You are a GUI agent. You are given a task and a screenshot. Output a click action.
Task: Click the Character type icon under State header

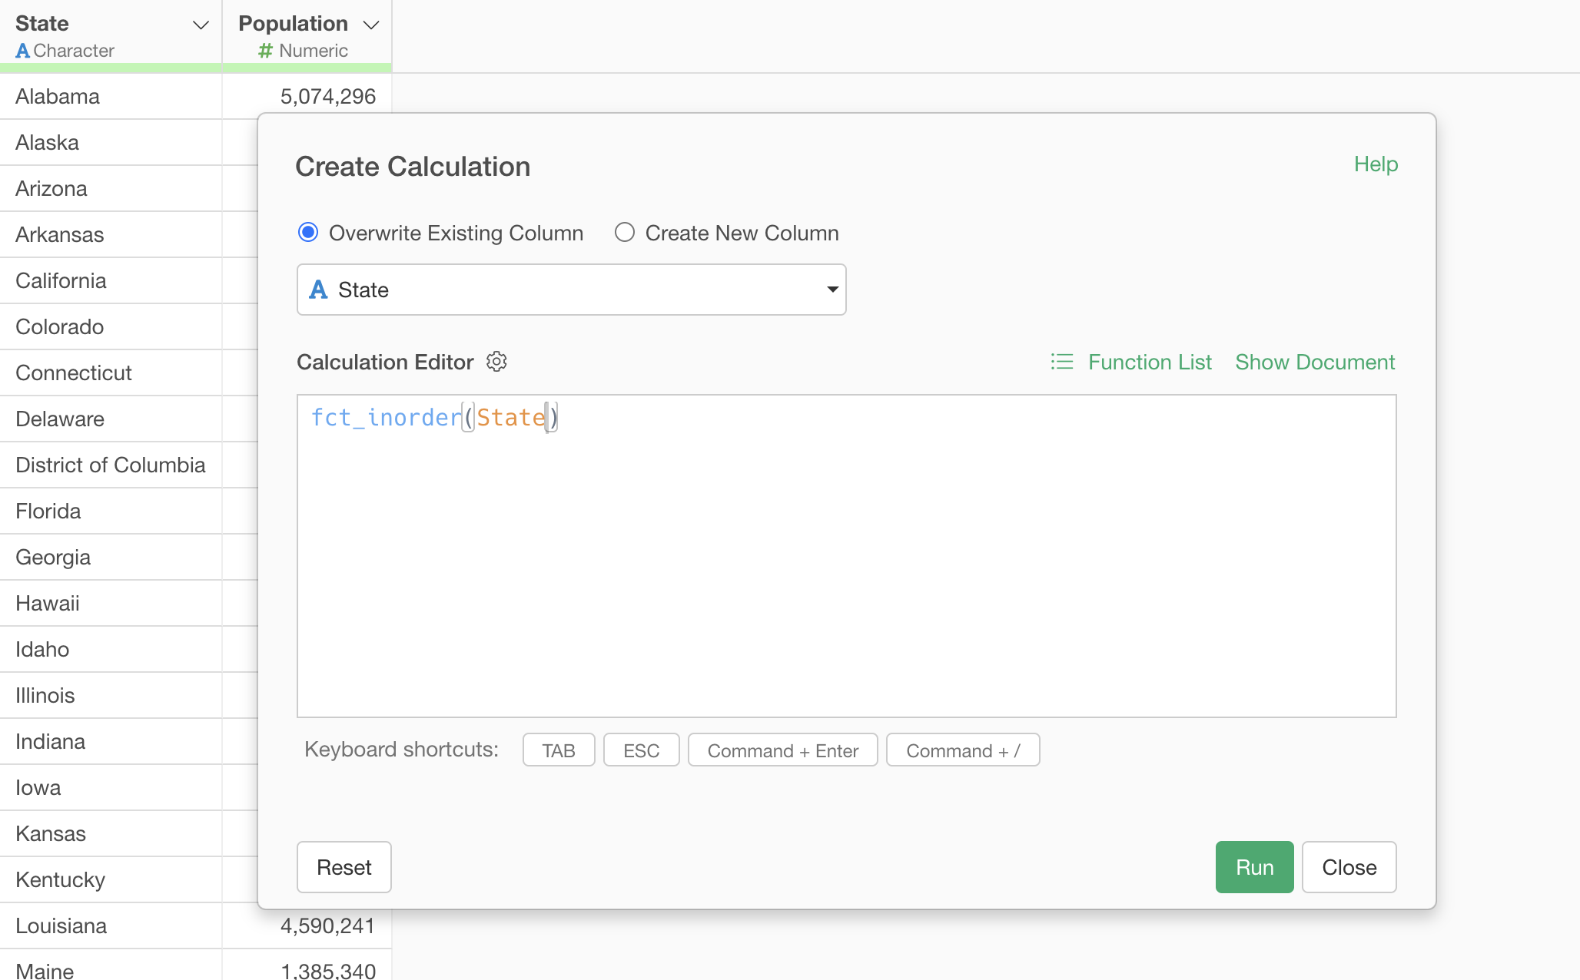coord(22,51)
